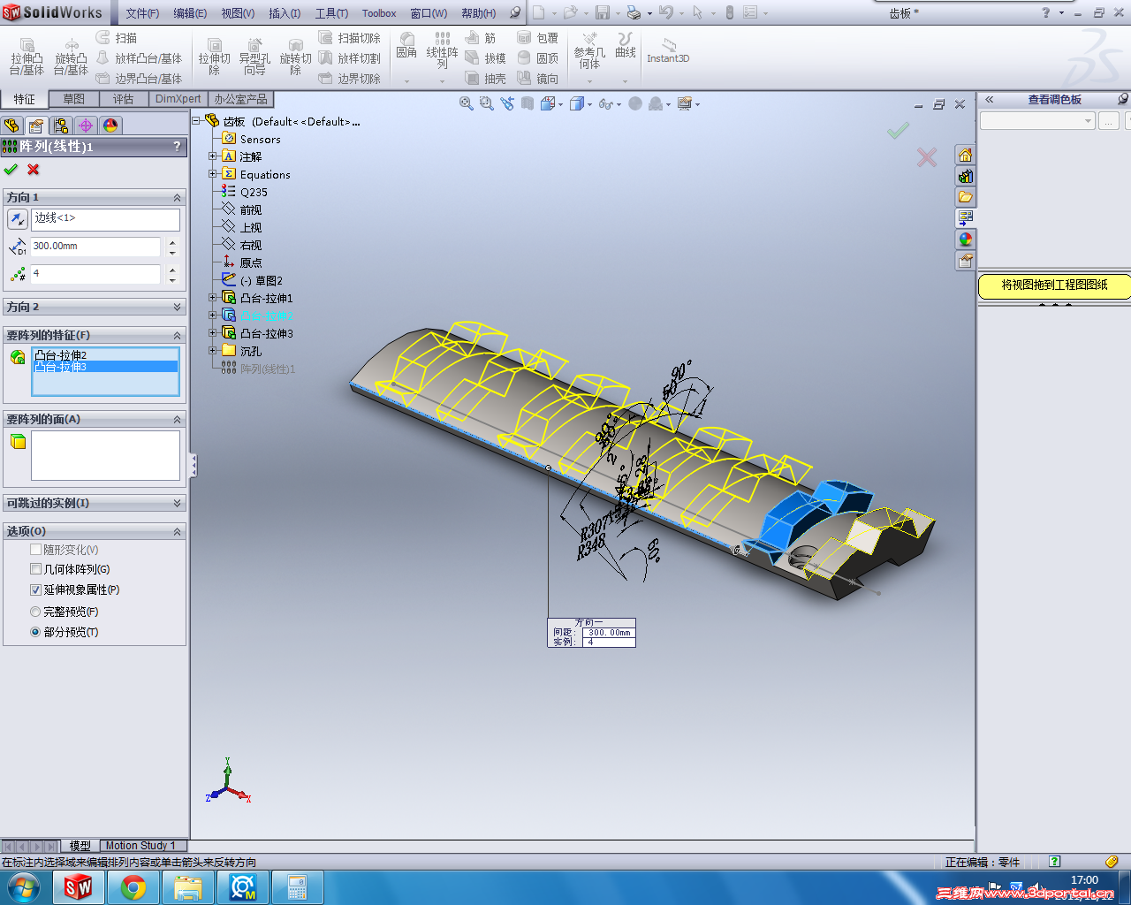The height and width of the screenshot is (905, 1131).
Task: Select the 旋转凸台/基体 revolve boss tool
Action: [x=71, y=57]
